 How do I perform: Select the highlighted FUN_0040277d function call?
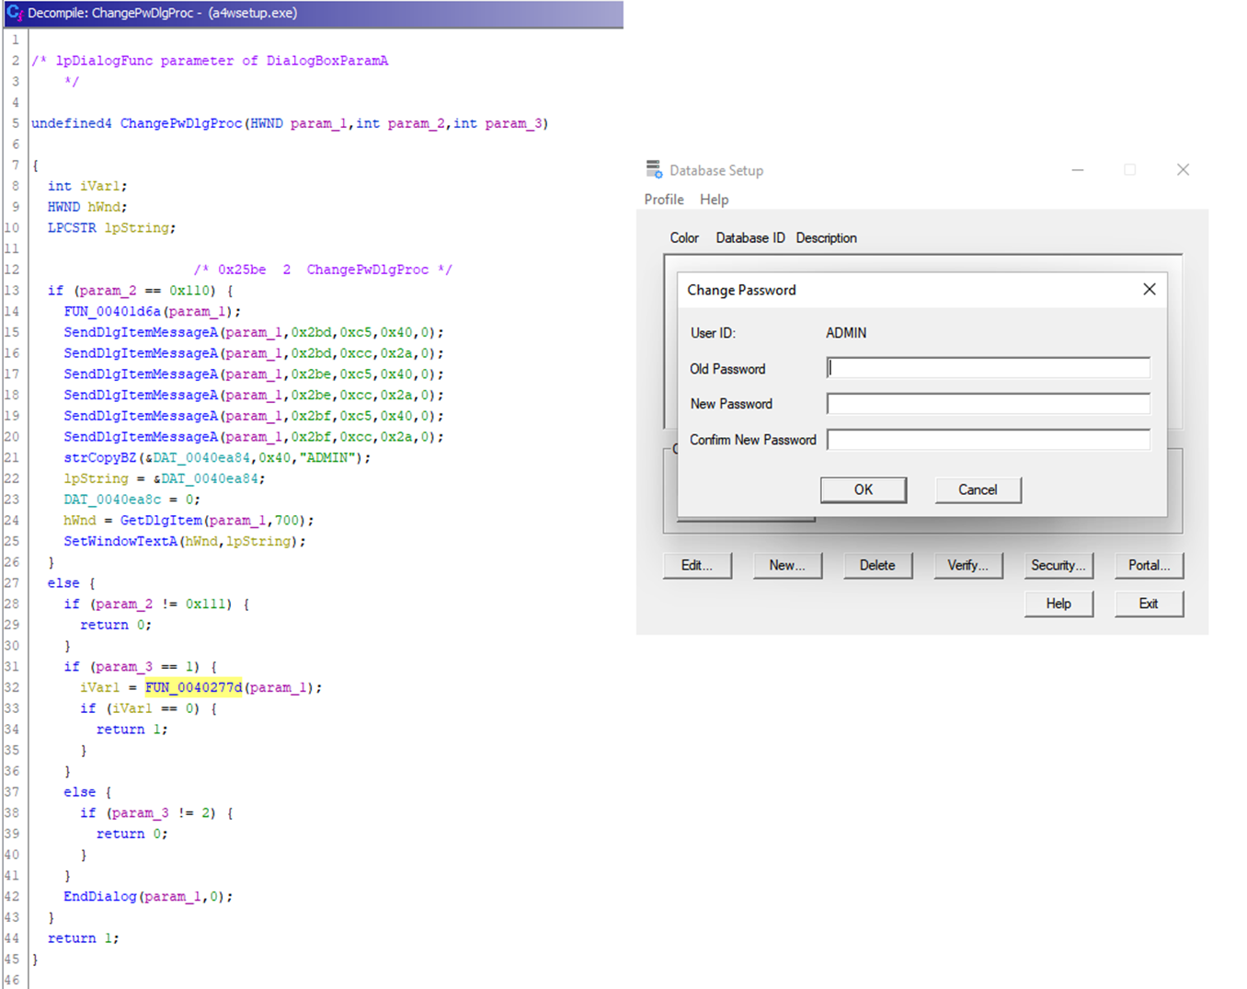193,687
